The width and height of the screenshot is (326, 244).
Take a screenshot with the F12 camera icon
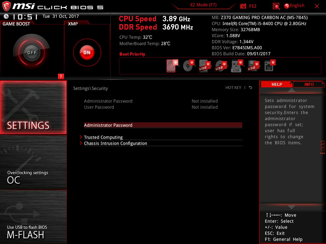coord(243,6)
